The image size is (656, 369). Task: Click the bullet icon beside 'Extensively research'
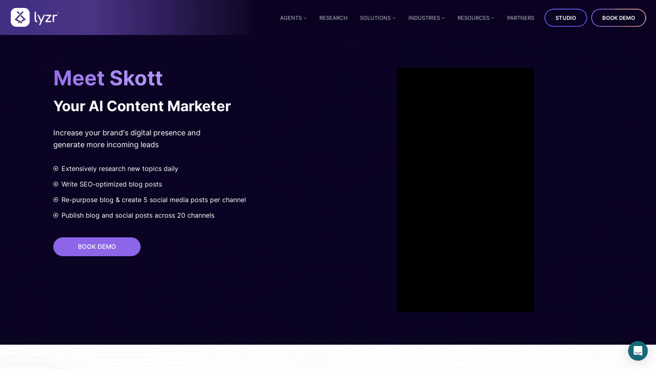(56, 169)
